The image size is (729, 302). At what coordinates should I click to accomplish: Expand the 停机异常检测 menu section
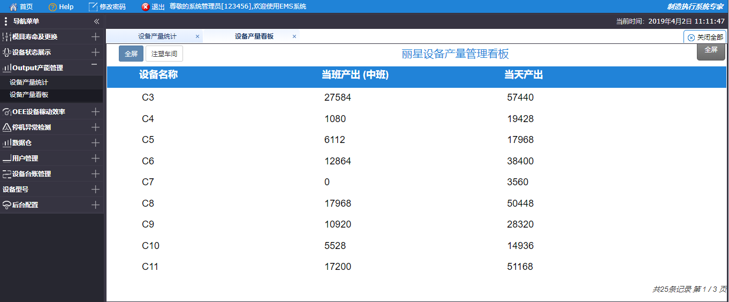[x=95, y=127]
